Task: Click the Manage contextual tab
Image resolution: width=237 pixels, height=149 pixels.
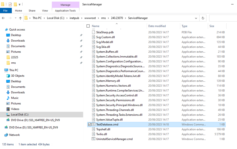Action: click(x=65, y=5)
